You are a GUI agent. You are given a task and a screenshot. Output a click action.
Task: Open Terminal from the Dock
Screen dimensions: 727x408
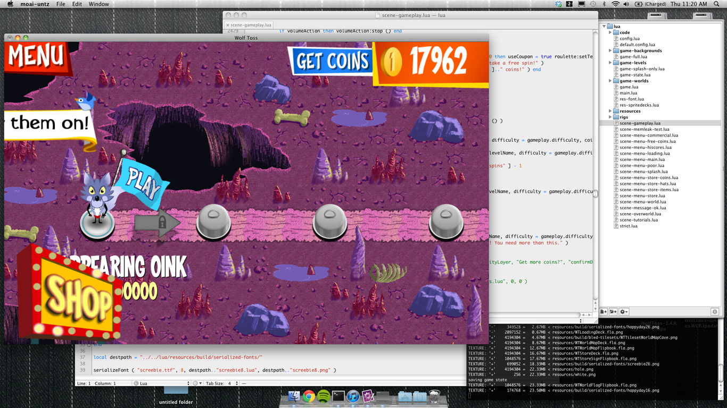[338, 396]
